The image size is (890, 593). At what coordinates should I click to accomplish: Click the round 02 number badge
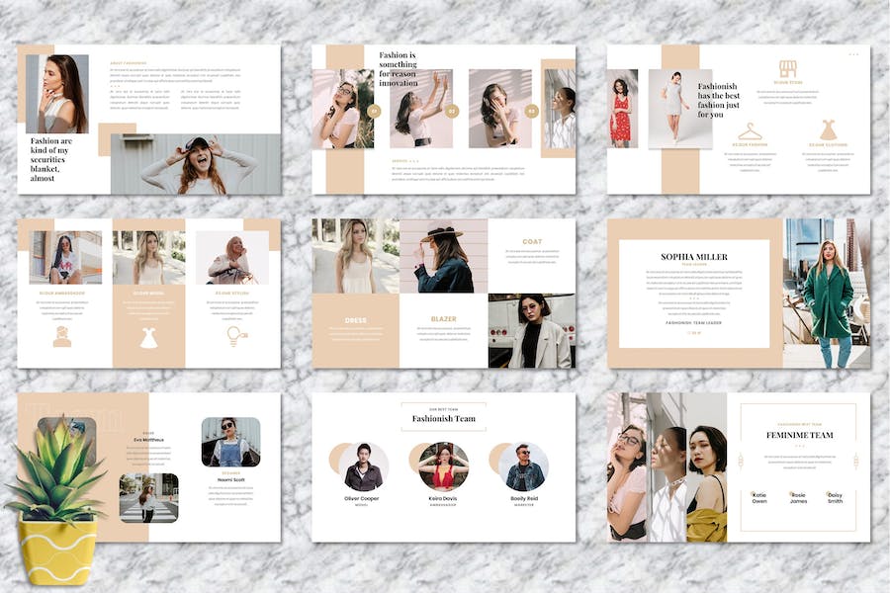click(452, 112)
